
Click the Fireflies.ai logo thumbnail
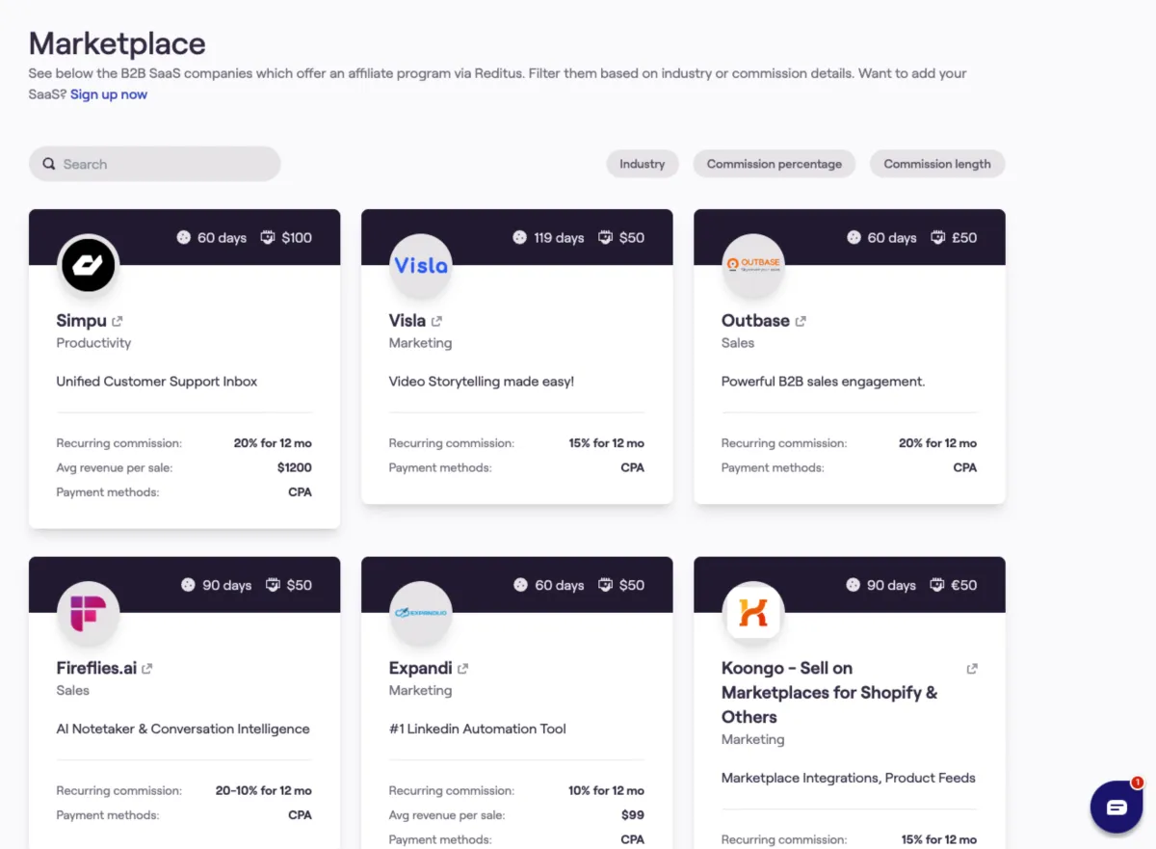tap(89, 612)
